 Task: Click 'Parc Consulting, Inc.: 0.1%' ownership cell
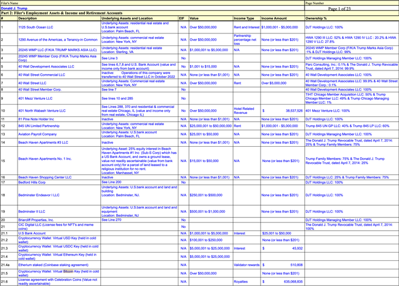tap(351, 66)
